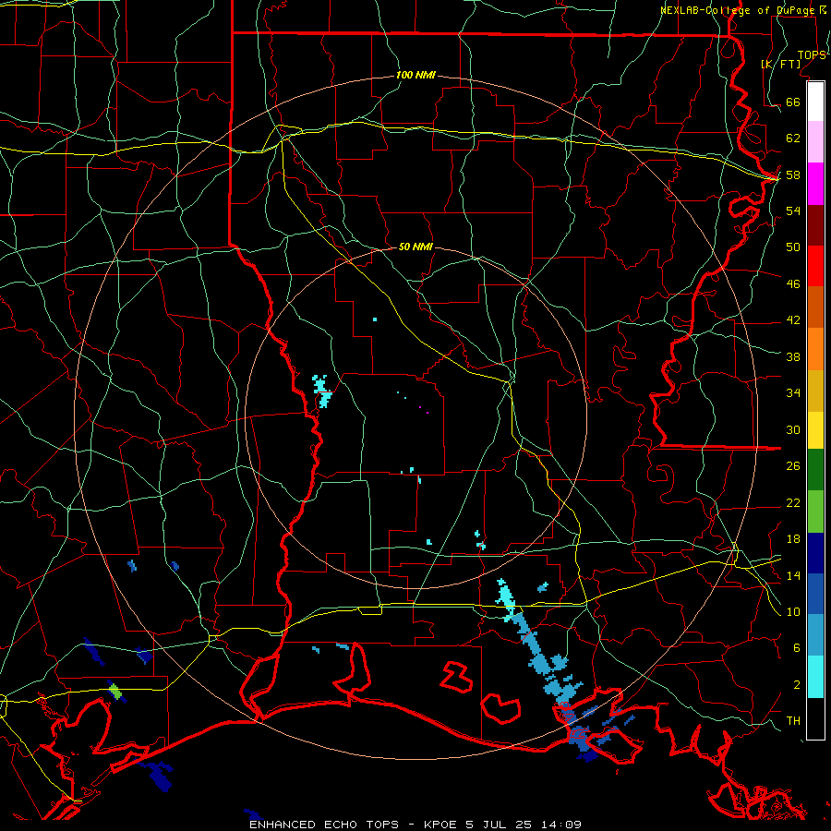The image size is (831, 831).
Task: Click the 'TOPS' legend title
Action: pos(812,55)
